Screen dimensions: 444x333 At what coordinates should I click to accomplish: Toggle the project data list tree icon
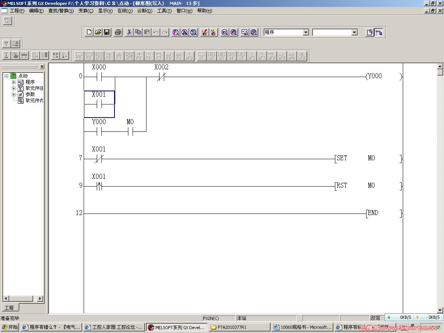point(379,32)
